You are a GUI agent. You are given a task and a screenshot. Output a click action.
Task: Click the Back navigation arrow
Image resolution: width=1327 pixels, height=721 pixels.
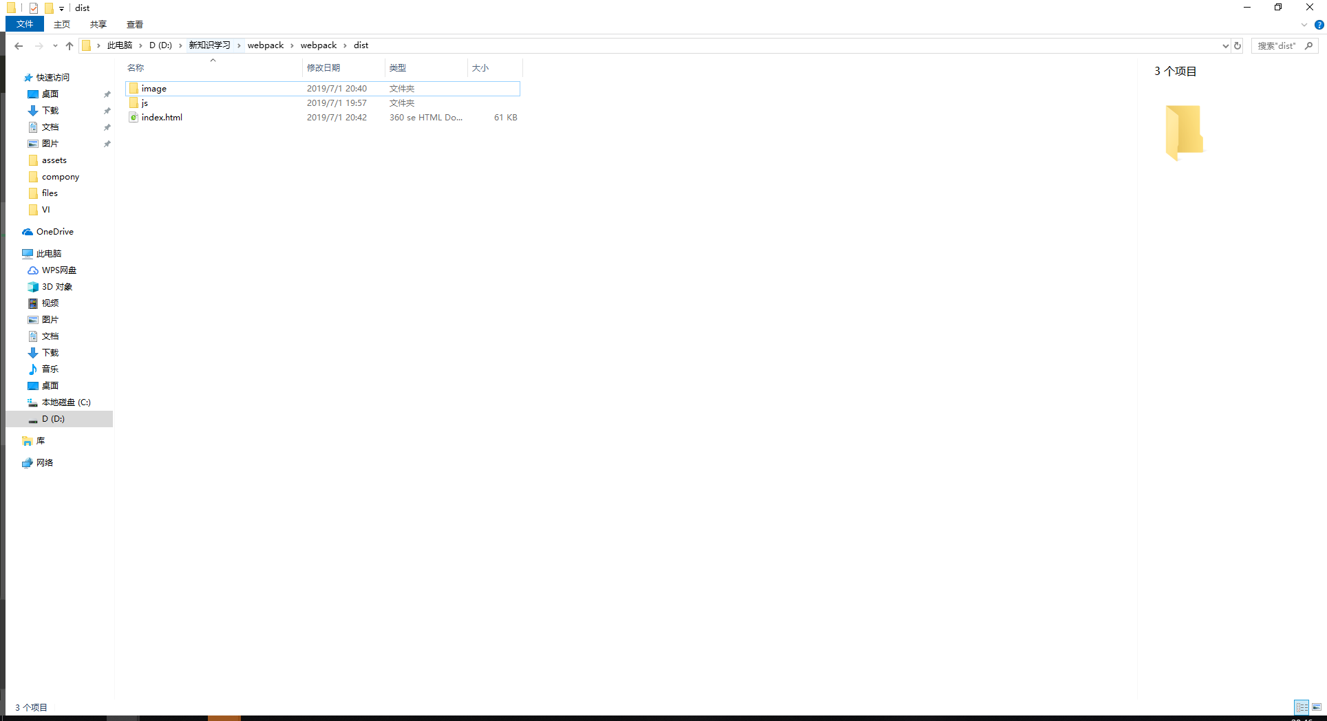(x=19, y=45)
